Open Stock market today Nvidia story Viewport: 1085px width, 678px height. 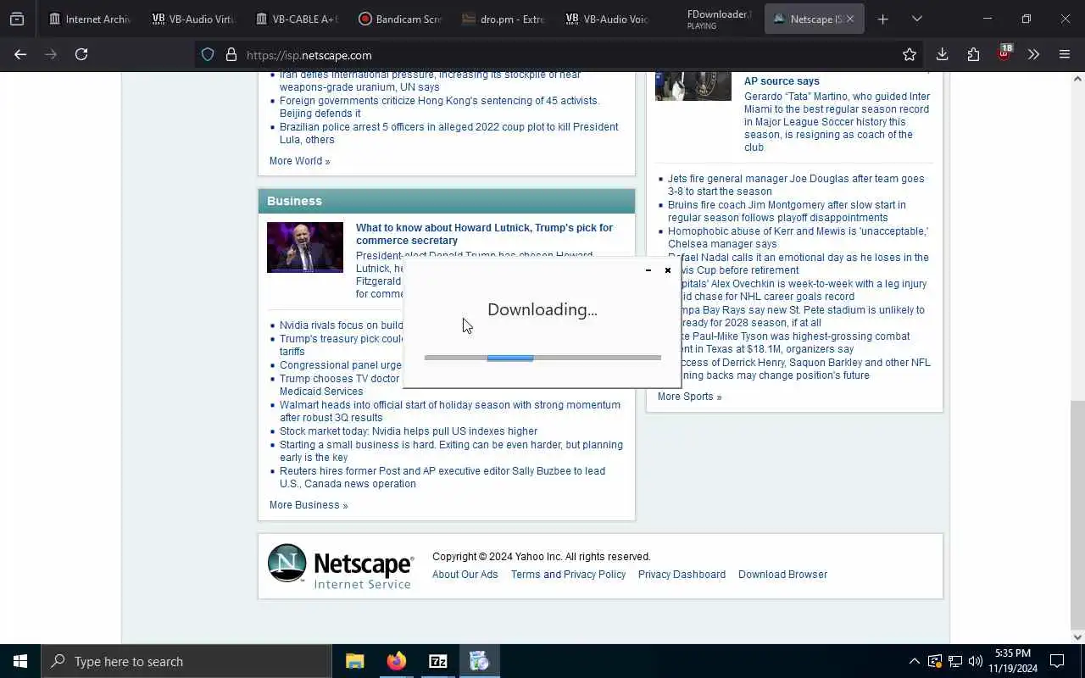tap(409, 431)
